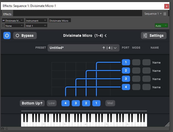Click the Divisimate Micro name field

tap(60, 21)
